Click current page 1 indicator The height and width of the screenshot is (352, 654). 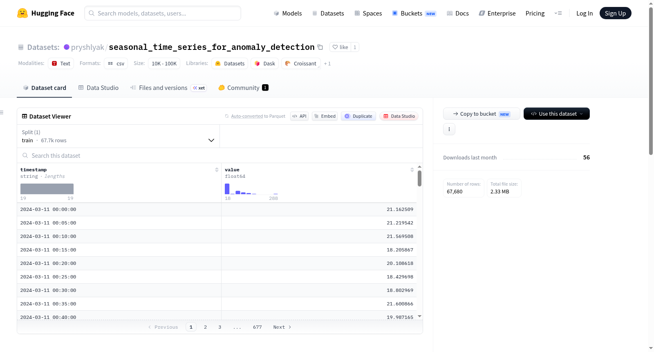tap(191, 327)
